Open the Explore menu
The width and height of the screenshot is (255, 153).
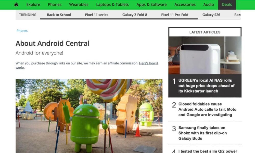pyautogui.click(x=33, y=5)
